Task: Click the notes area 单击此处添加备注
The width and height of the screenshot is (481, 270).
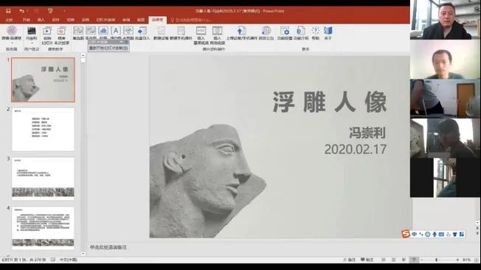Action: click(x=108, y=247)
